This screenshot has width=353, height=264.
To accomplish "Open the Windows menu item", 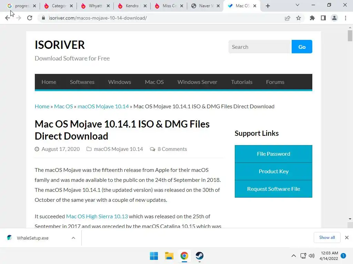I will pos(120,82).
